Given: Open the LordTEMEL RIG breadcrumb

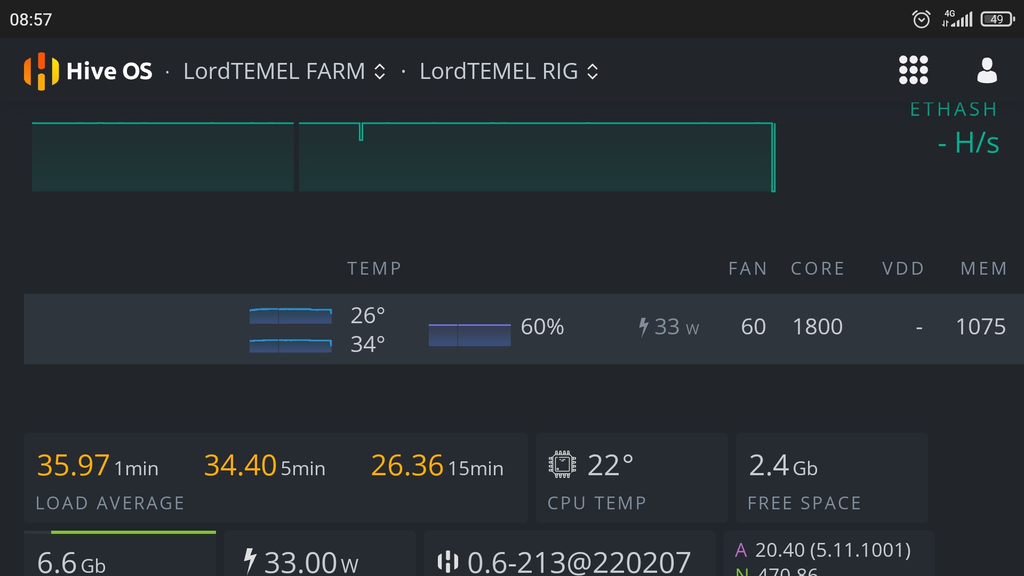Looking at the screenshot, I should 498,71.
